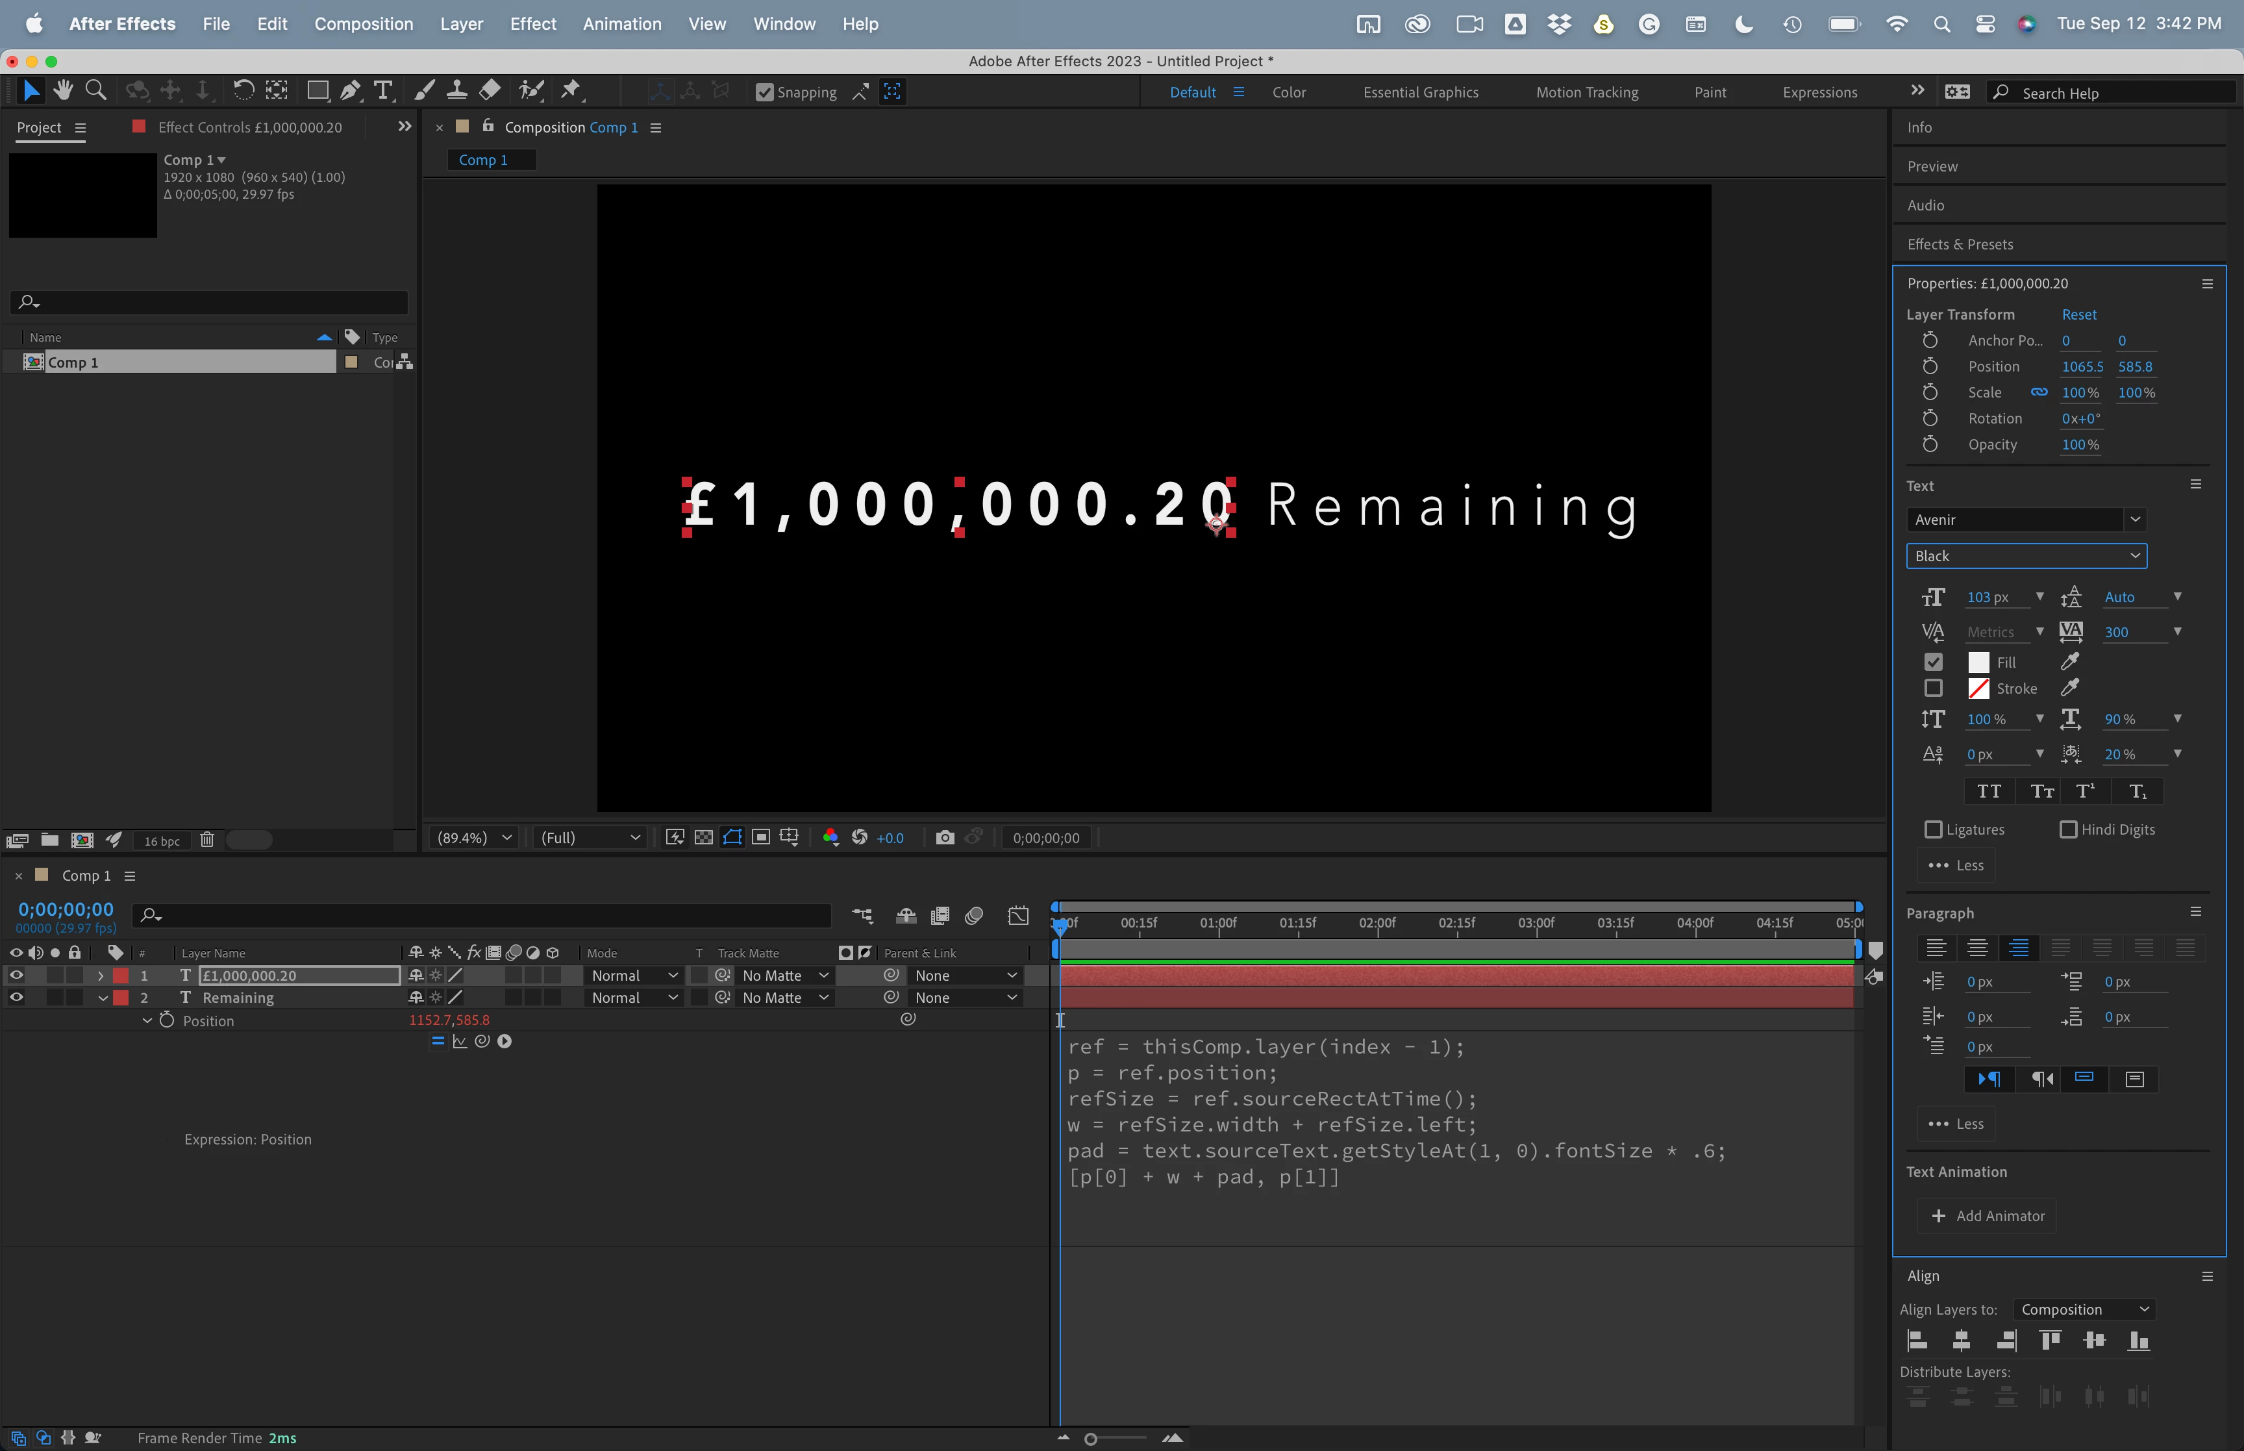Select the Hand tool

(63, 90)
